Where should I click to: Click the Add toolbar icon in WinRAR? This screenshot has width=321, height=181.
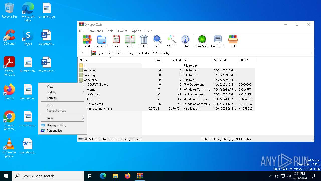(87, 41)
